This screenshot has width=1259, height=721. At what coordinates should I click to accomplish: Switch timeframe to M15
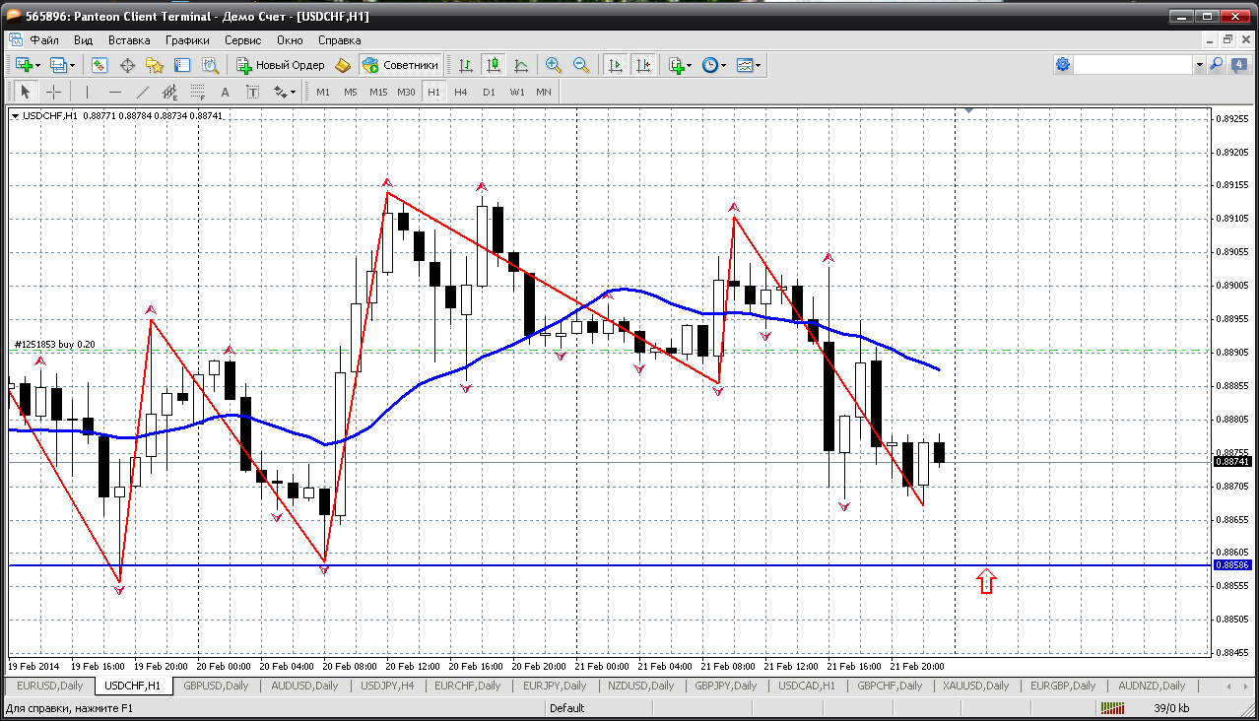coord(378,92)
